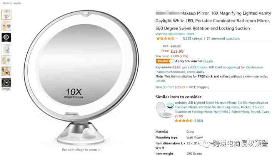Click the orange Voucher badge
This screenshot has height=156, width=277.
pos(162,61)
